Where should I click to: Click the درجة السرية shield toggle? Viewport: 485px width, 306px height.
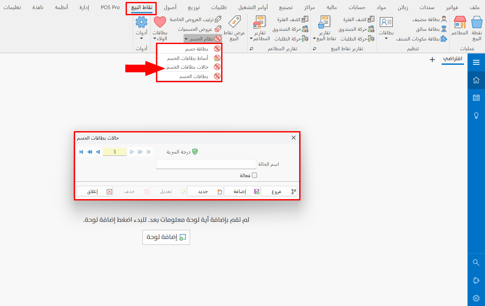196,151
